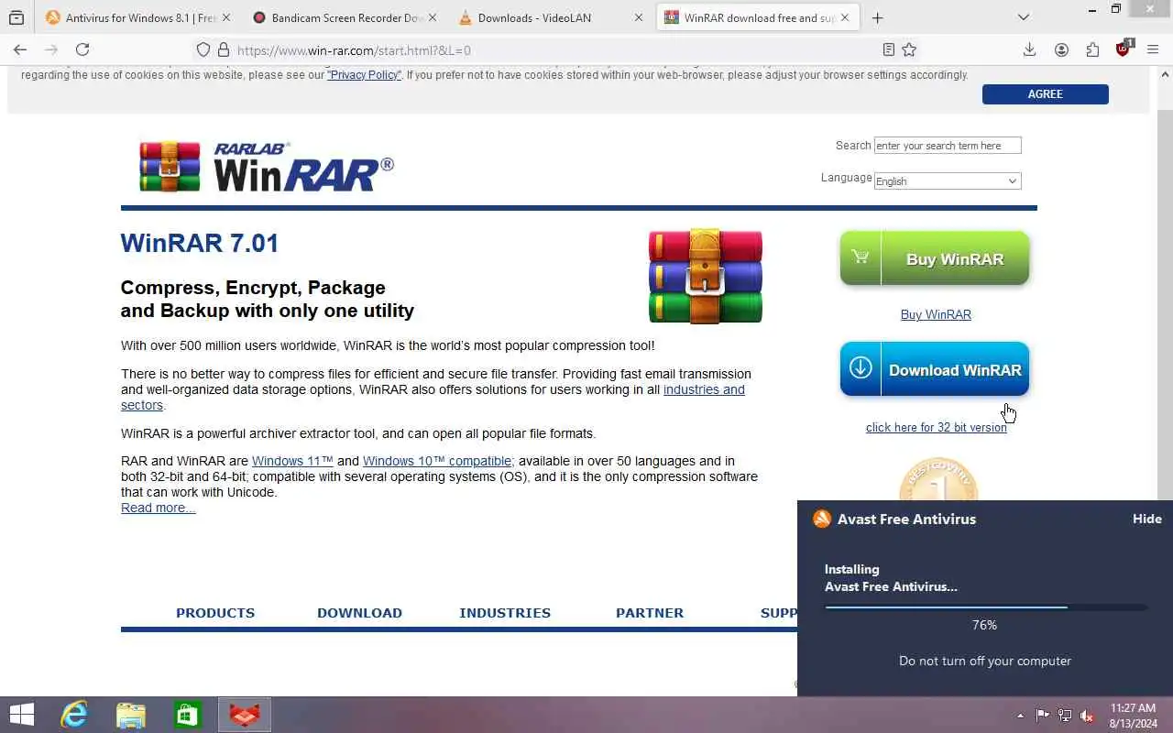Open the Windows 11 link
Image resolution: width=1173 pixels, height=733 pixels.
[292, 461]
